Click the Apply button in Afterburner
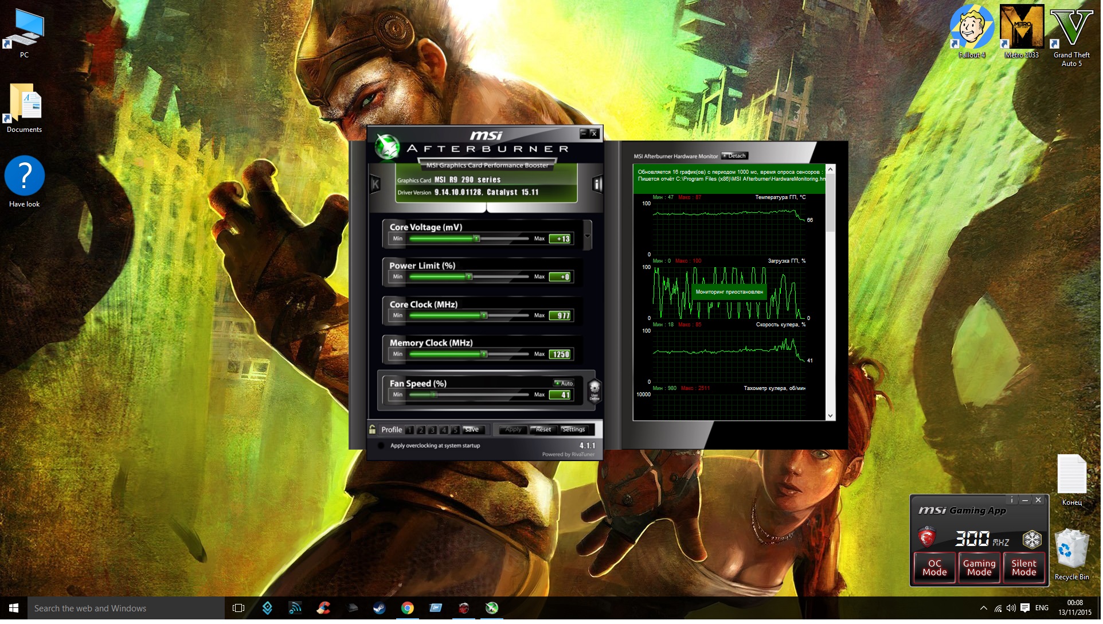The width and height of the screenshot is (1103, 624). click(x=514, y=430)
